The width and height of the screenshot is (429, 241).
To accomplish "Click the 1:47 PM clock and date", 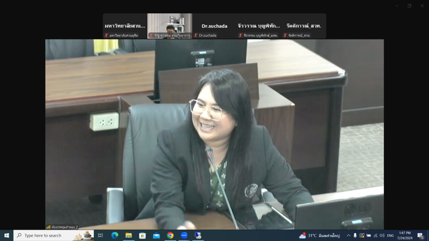I will (405, 236).
